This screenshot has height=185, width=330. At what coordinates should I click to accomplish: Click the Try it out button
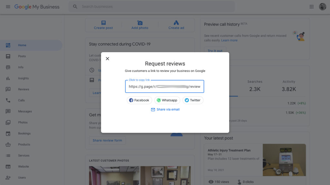click(215, 51)
